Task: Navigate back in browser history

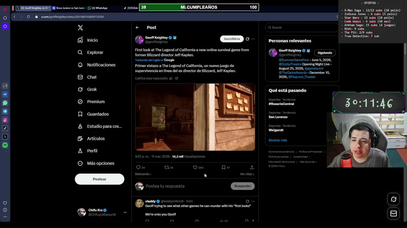Action: [14, 16]
